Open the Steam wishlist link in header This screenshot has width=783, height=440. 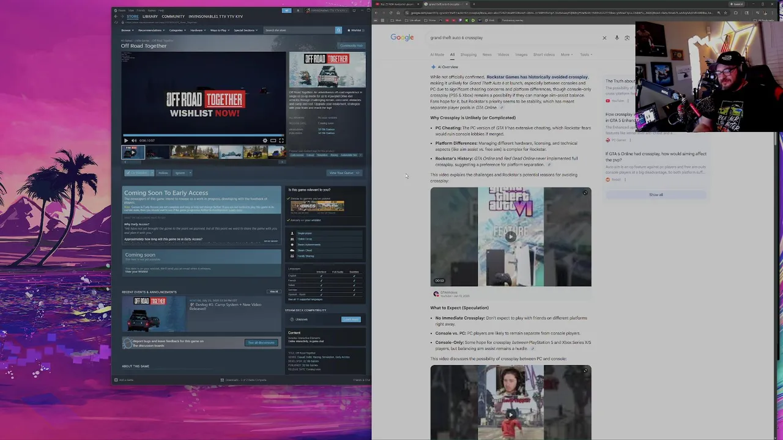pos(355,30)
